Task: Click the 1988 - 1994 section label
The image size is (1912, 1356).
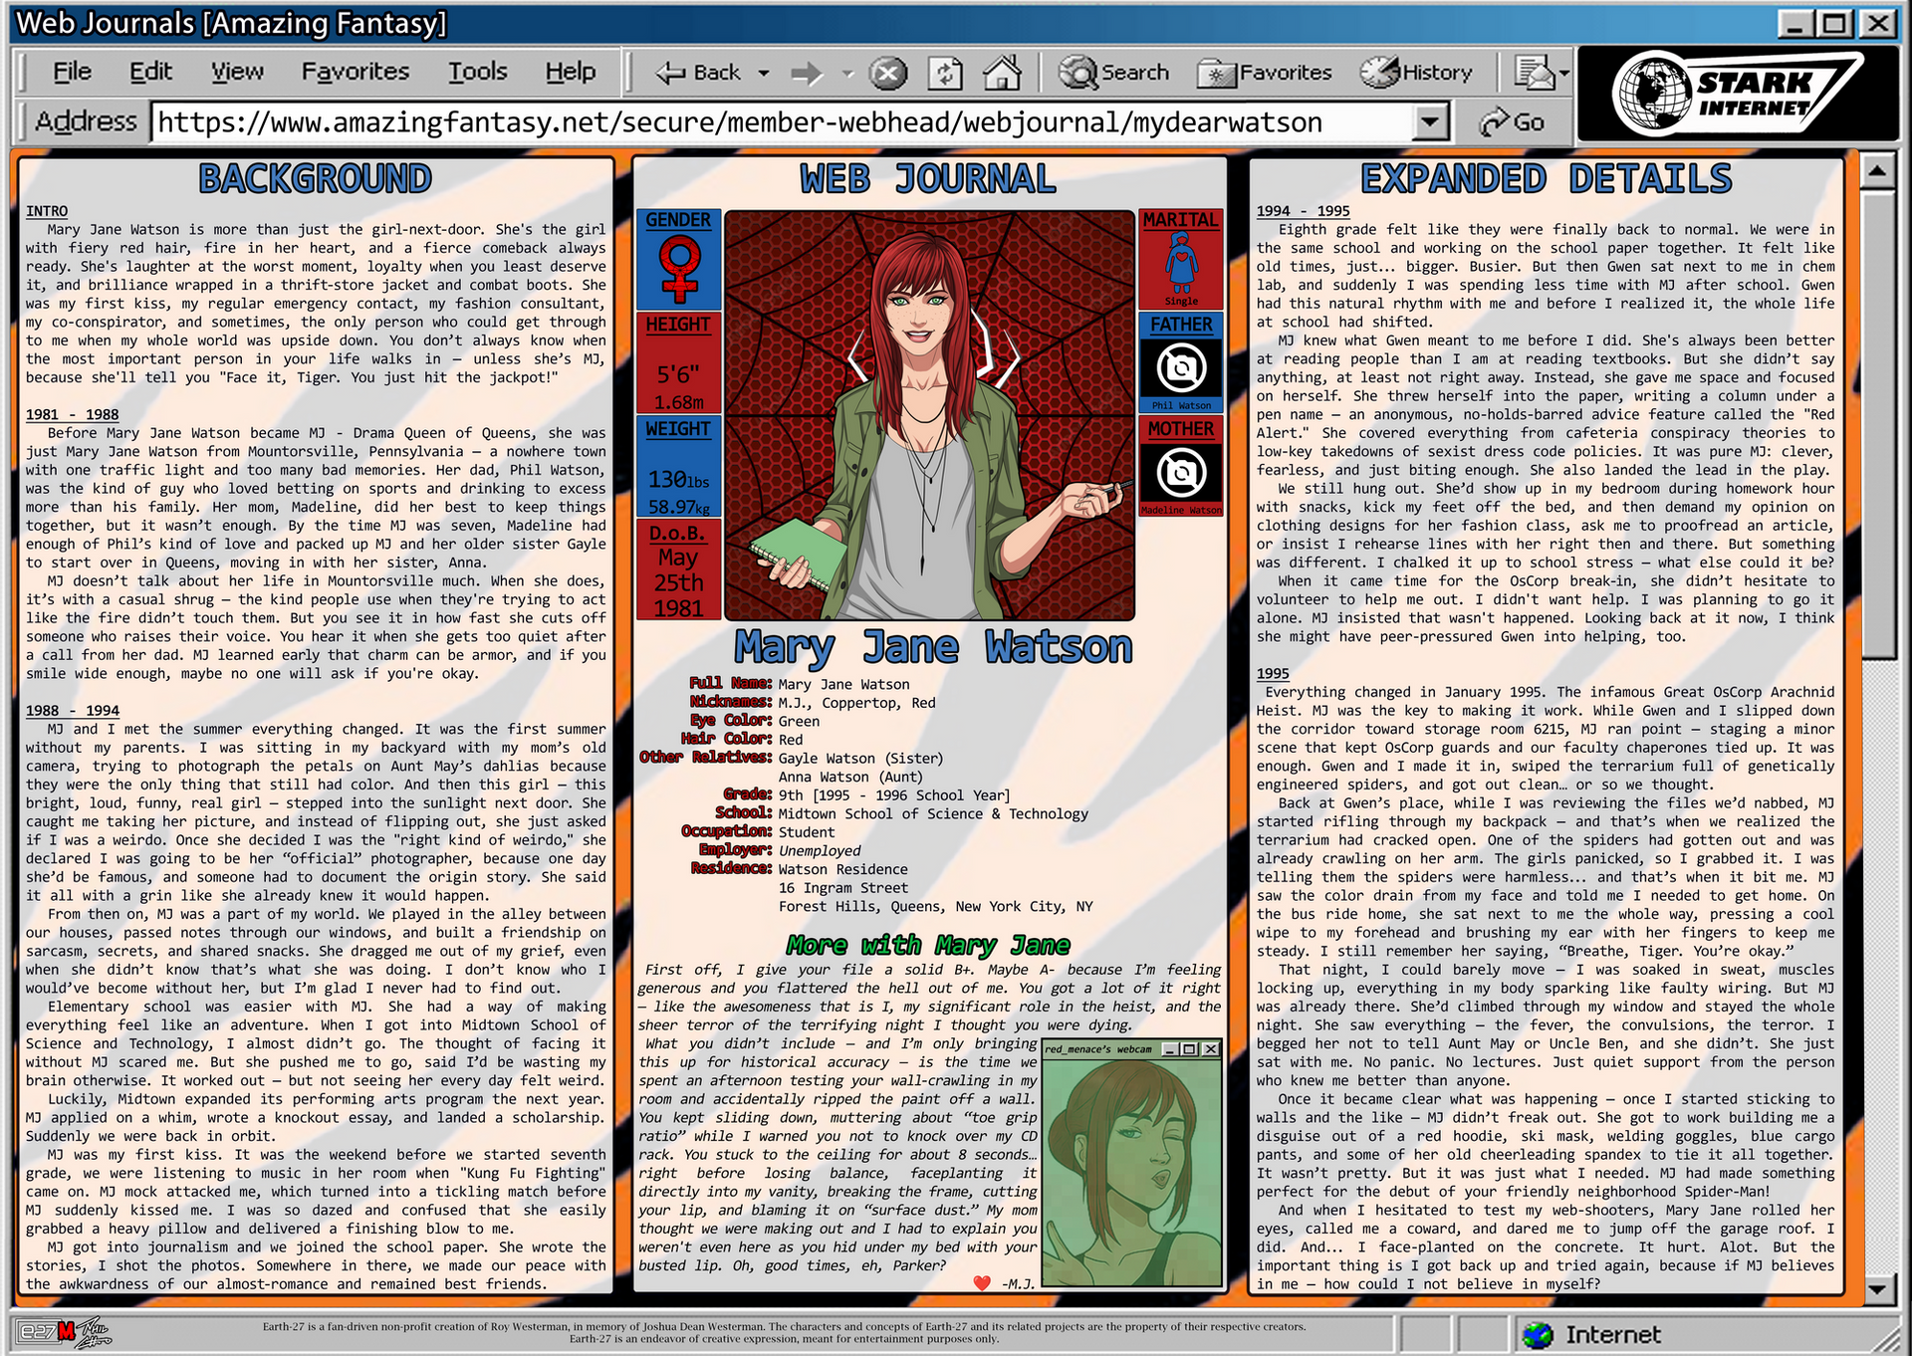Action: (72, 710)
